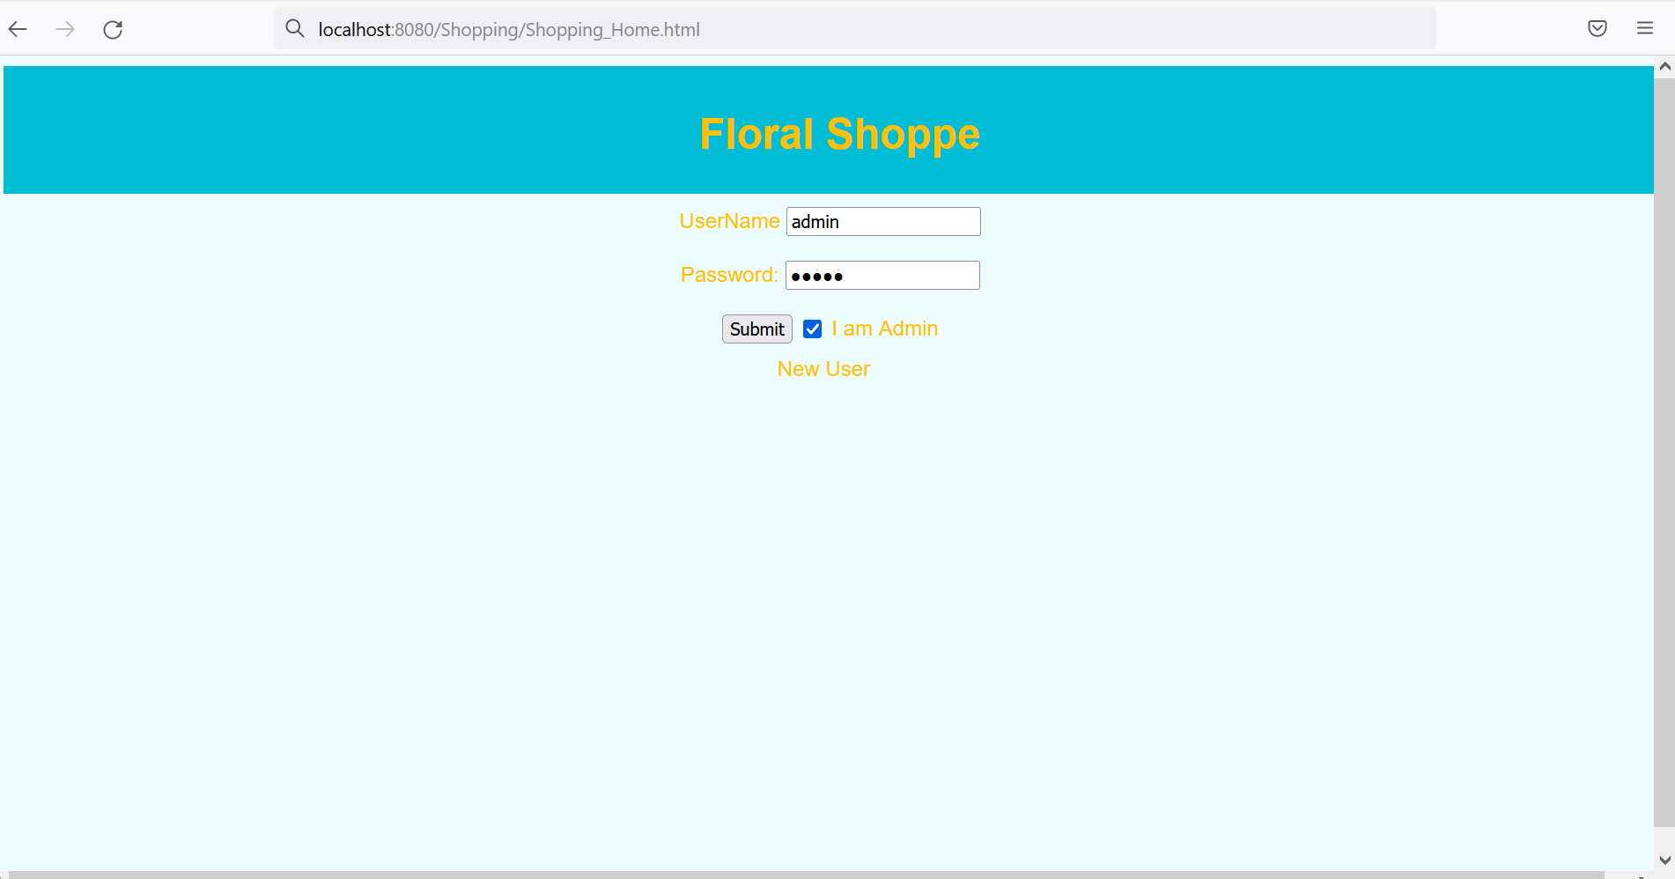The height and width of the screenshot is (879, 1675).
Task: Focus the UserName input containing admin
Action: pos(882,221)
